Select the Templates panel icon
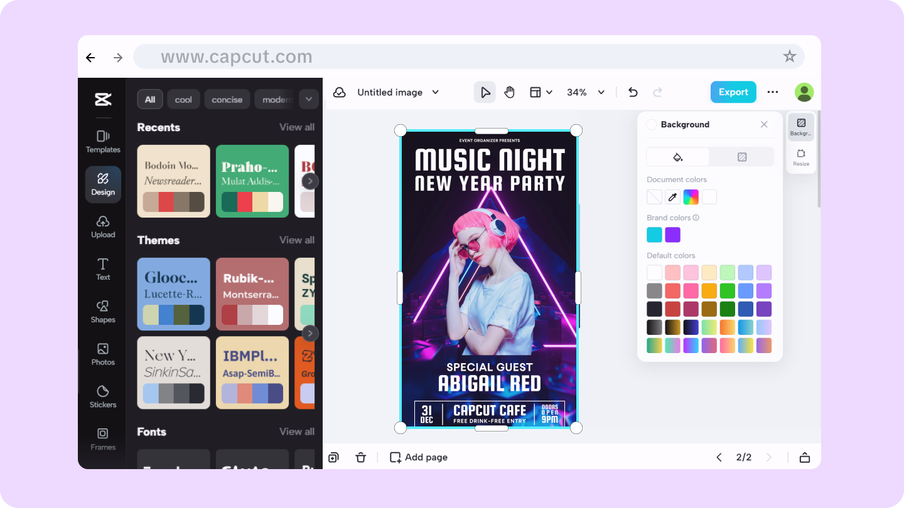Screen dimensions: 904x508 click(102, 141)
